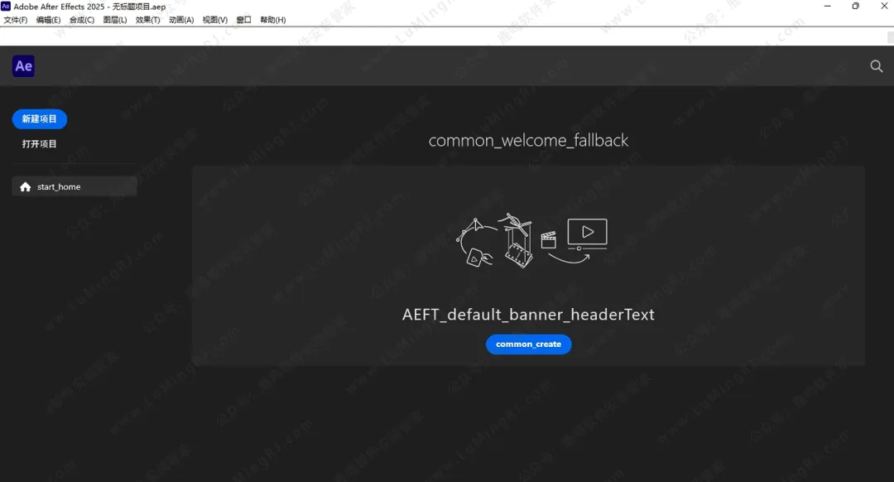Restore down the After Effects window
The height and width of the screenshot is (482, 894).
coord(855,7)
